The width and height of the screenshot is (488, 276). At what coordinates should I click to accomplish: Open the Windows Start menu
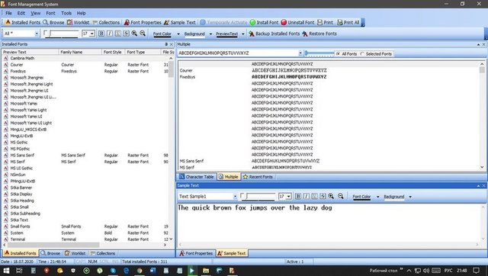coord(6,271)
